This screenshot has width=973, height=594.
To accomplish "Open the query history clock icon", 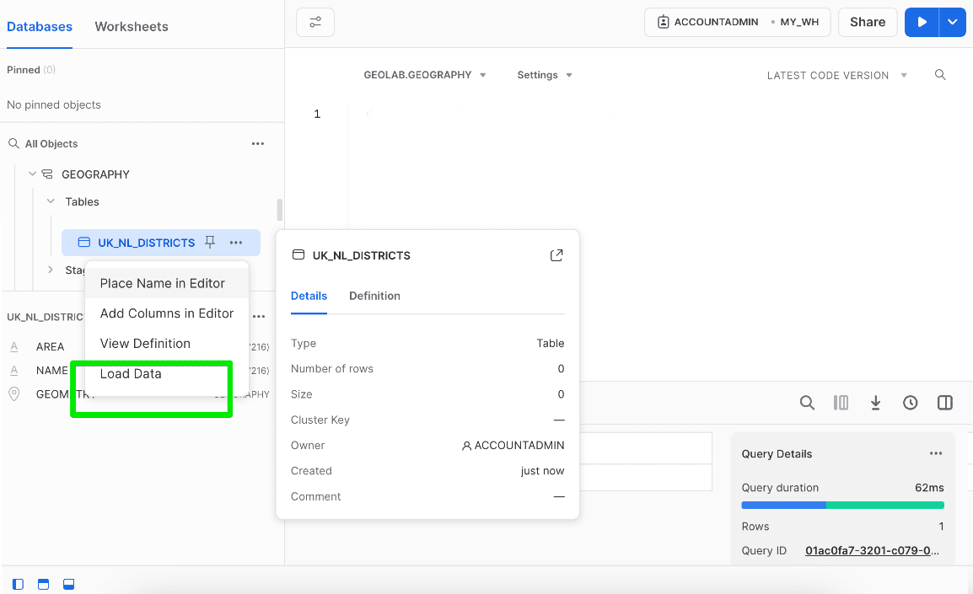I will 911,403.
